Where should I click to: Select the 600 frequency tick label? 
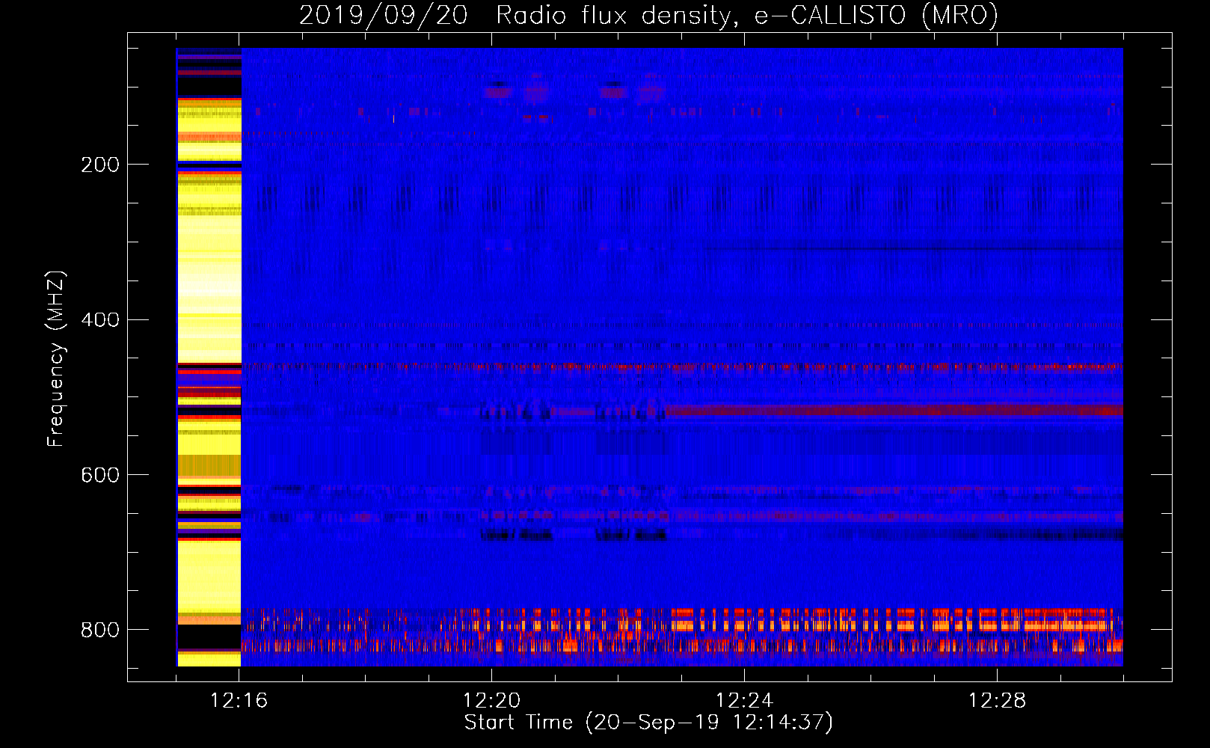100,476
